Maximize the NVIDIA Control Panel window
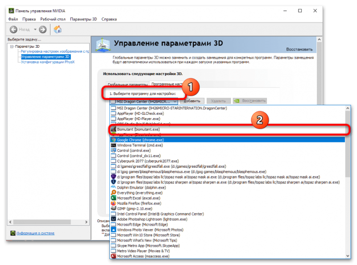Viewport: 357px width, 265px height. (x=300, y=11)
